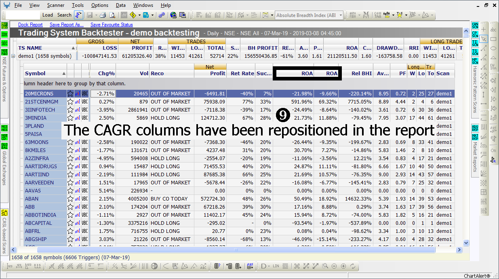Click the MCX NCX icon in sidebar
Viewport: 499px width, 279px height.
pyautogui.click(x=4, y=128)
